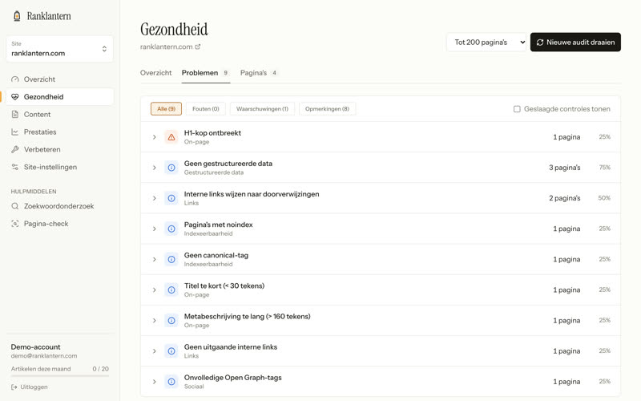
Task: Open Content in the sidebar
Action: pos(59,115)
